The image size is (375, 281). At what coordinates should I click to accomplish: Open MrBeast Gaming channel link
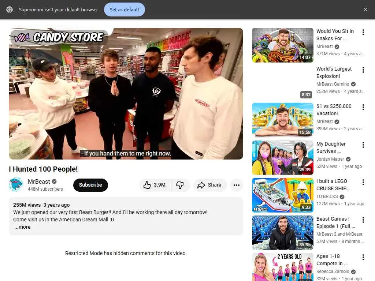coord(333,84)
